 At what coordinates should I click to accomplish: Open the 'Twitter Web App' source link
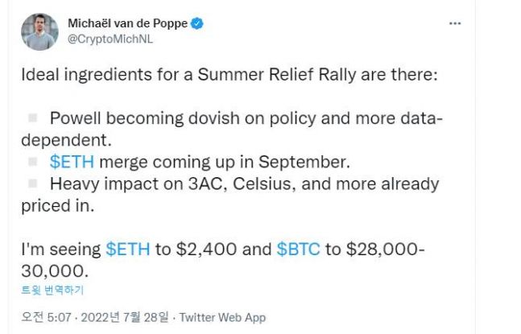tap(222, 317)
